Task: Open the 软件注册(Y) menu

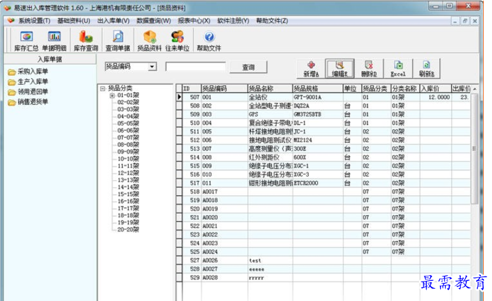Action: [x=233, y=21]
